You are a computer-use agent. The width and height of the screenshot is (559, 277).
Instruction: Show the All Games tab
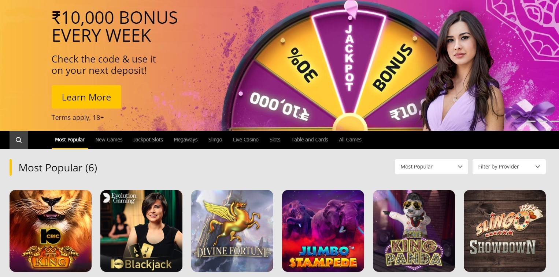[x=350, y=140]
